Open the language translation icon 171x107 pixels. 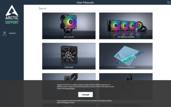[168, 2]
